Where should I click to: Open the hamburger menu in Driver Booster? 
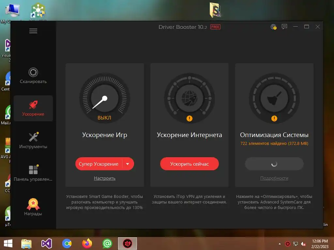33,31
